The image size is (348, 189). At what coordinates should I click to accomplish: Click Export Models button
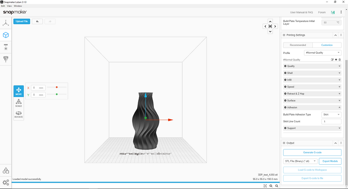click(x=330, y=161)
